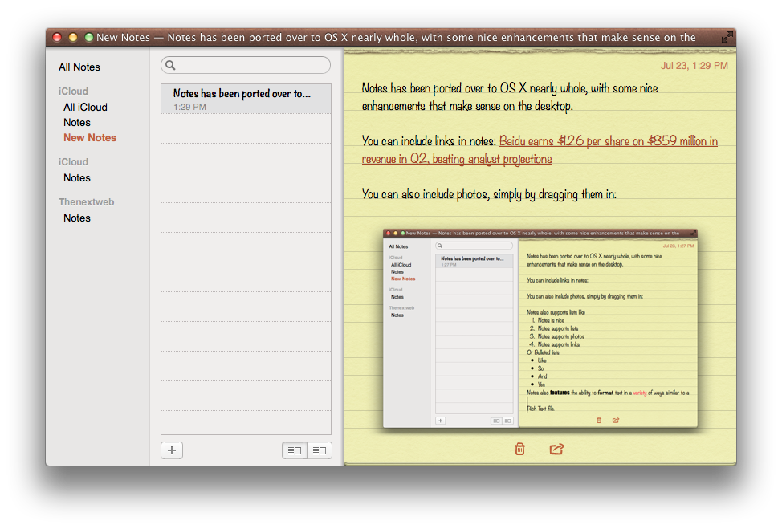
Task: Click the plus button to add note
Action: click(172, 450)
